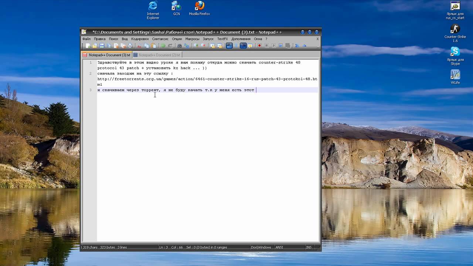Click the Close All toolbar icon

[x=123, y=46]
